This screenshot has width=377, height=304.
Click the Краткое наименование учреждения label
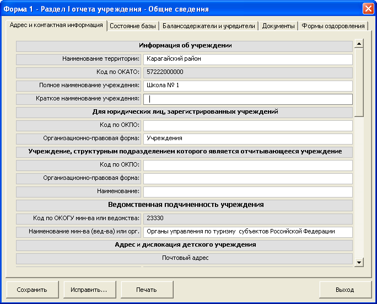78,99
